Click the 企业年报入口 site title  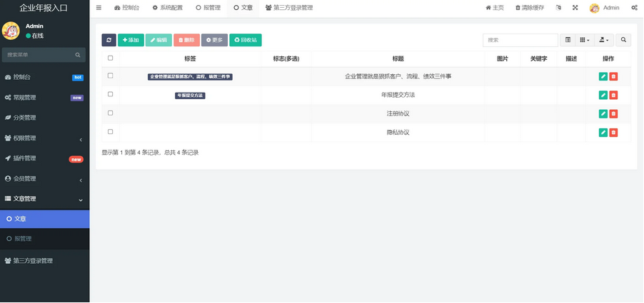click(44, 8)
